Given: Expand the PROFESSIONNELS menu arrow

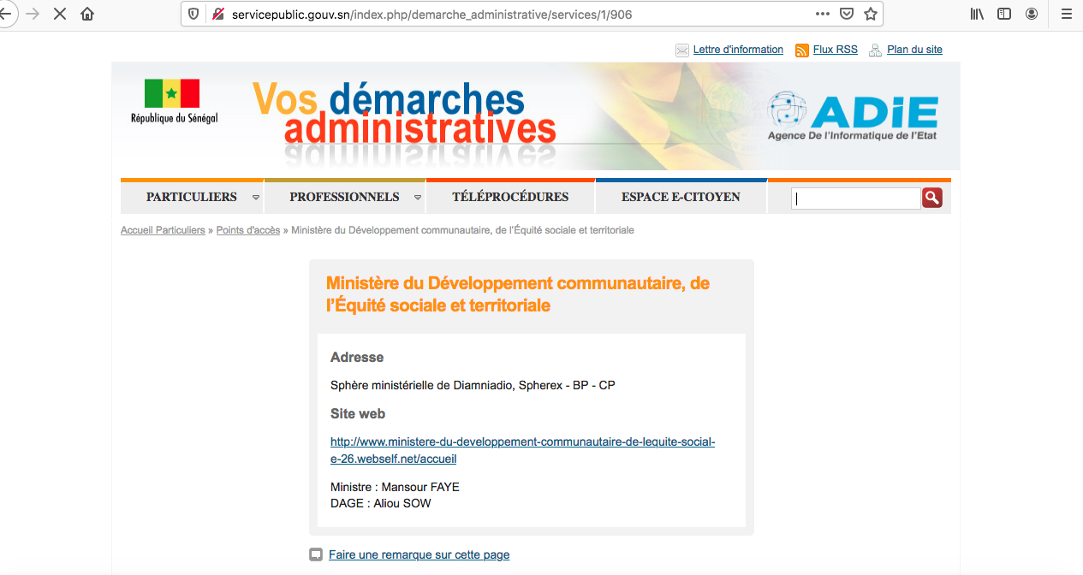Looking at the screenshot, I should pyautogui.click(x=418, y=198).
